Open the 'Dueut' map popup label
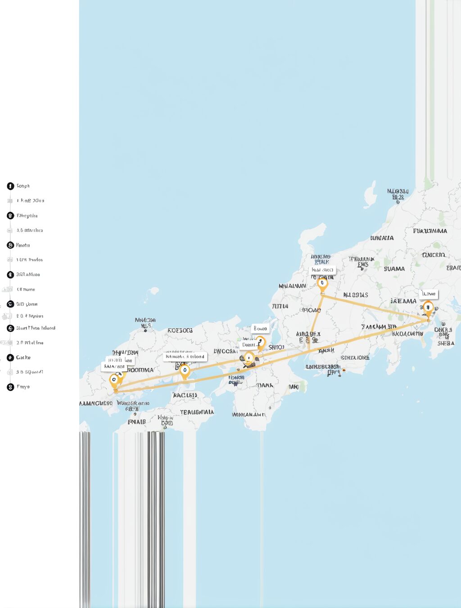 pyautogui.click(x=249, y=345)
